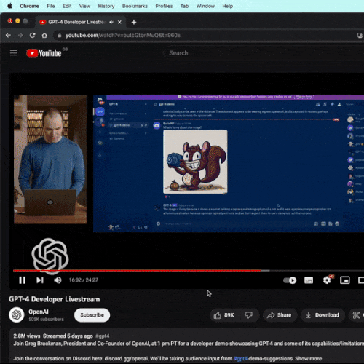The height and width of the screenshot is (364, 364).
Task: Click the 2.8M views text
Action: pyautogui.click(x=27, y=336)
